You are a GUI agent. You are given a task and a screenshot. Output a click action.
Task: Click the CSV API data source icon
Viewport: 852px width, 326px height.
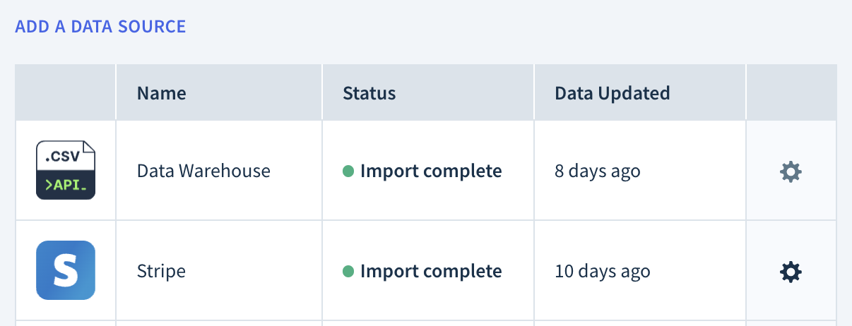[x=66, y=170]
